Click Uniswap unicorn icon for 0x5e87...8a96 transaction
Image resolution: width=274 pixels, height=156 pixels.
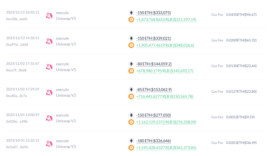49,144
